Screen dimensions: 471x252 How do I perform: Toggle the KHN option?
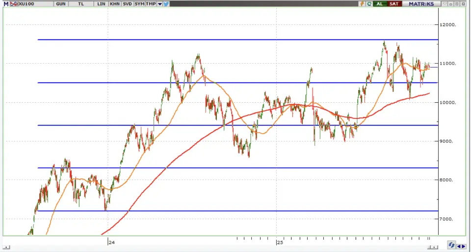[114, 3]
